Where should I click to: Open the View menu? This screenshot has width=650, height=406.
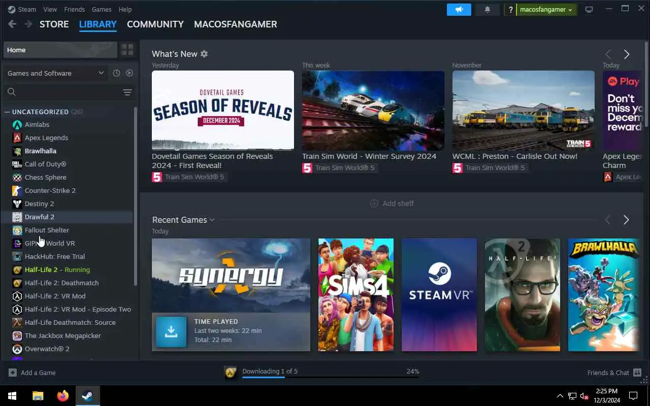tap(50, 9)
